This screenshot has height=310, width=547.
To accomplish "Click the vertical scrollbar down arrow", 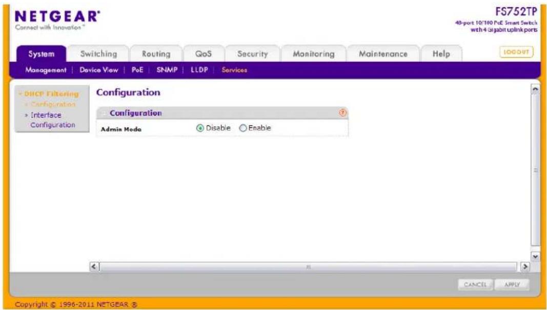I will coord(535,257).
